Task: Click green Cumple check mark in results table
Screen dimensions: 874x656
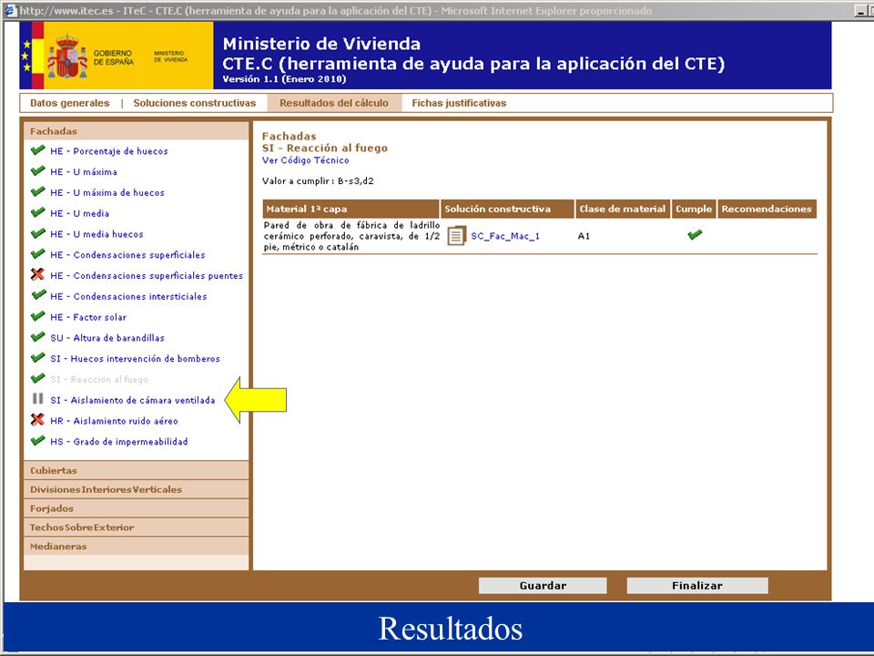Action: (x=695, y=235)
